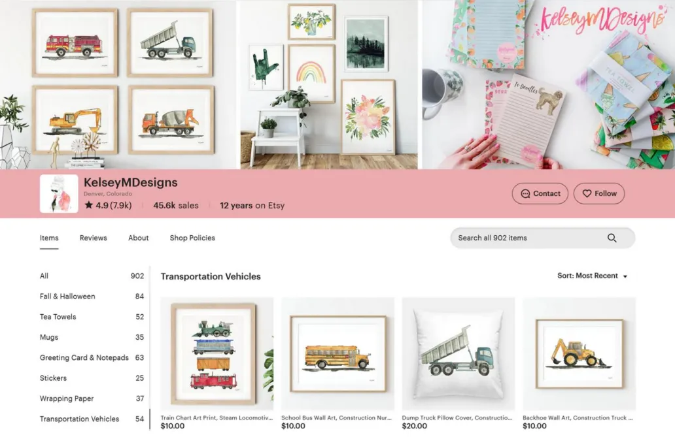Switch to the Reviews tab
The image size is (675, 437).
click(93, 238)
